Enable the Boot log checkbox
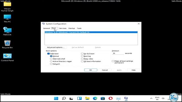Viewport: 182px width, 102px height. [82, 56]
